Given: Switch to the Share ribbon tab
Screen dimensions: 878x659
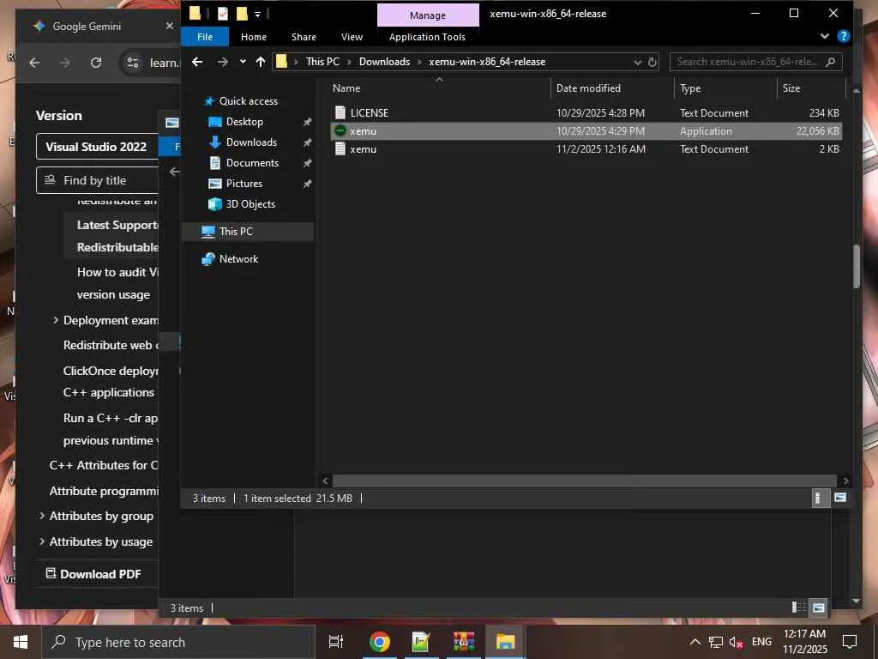Looking at the screenshot, I should pos(304,36).
